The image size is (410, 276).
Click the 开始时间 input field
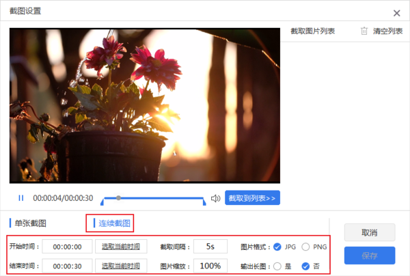point(67,247)
